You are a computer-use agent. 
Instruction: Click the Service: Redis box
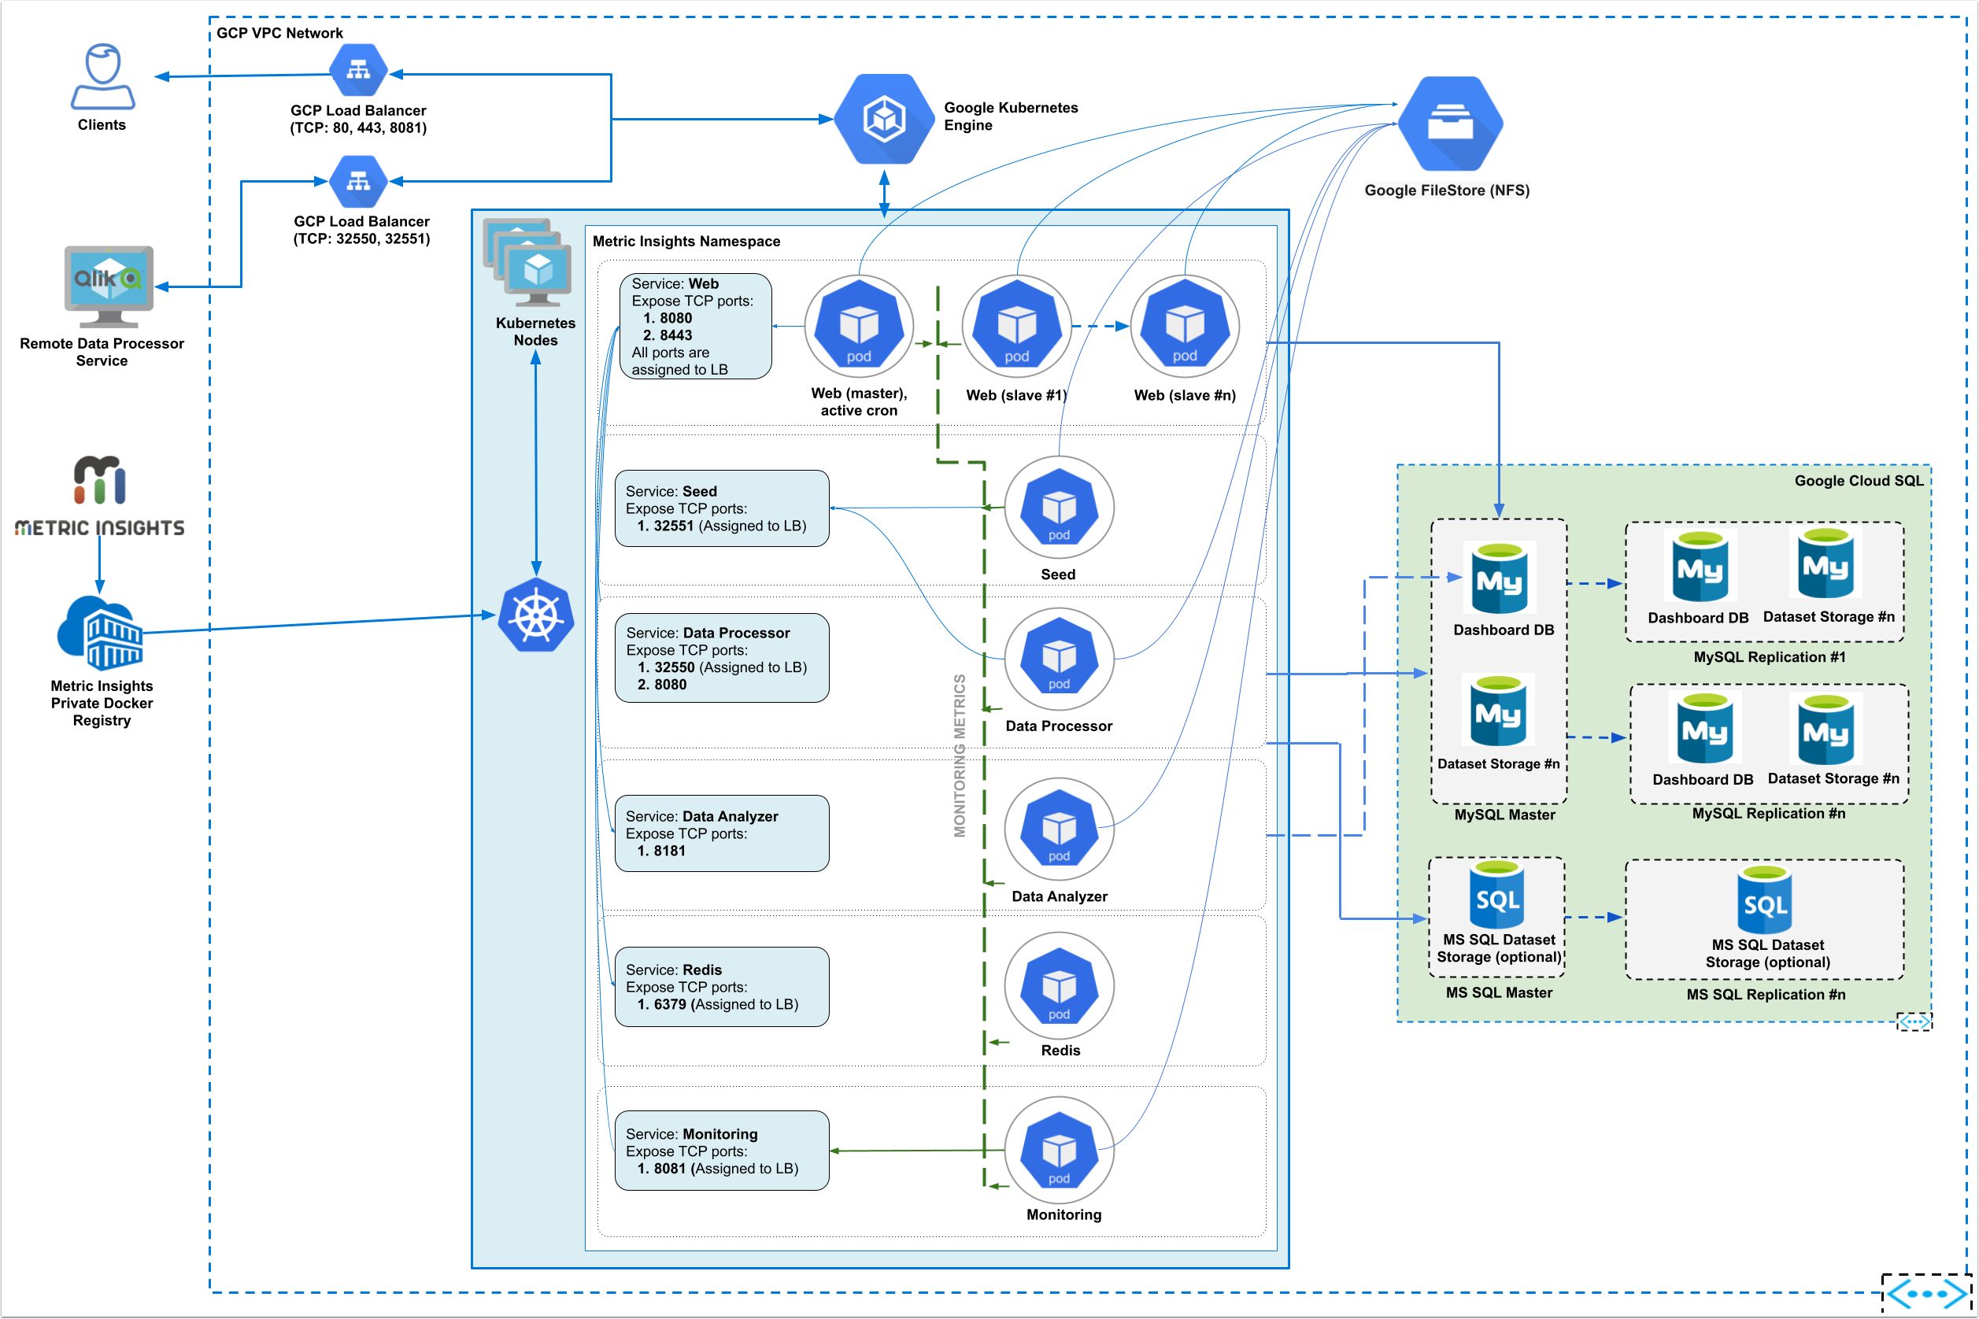pos(721,987)
